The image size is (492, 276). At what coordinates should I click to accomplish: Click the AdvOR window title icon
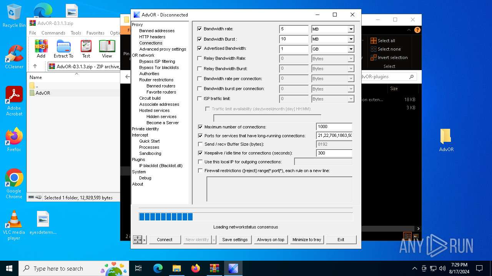coord(137,15)
